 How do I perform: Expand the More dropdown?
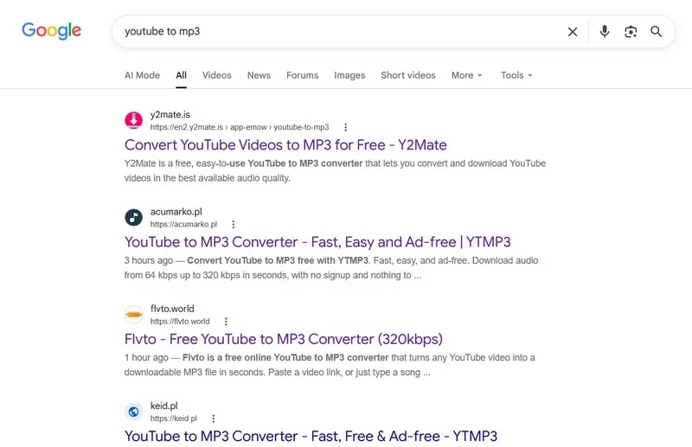tap(466, 75)
